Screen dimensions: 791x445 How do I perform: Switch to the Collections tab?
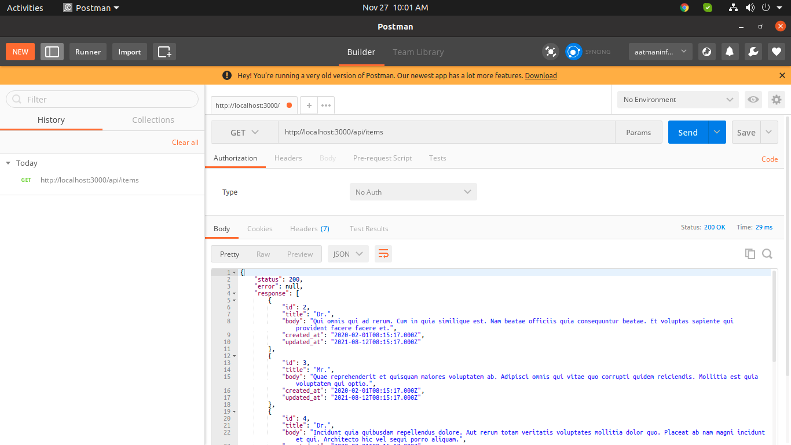point(153,120)
